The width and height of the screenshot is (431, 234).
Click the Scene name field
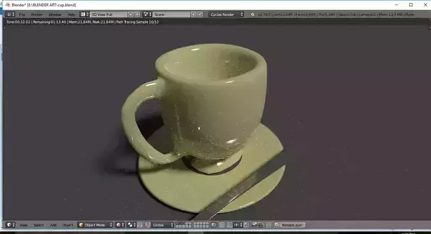[172, 15]
